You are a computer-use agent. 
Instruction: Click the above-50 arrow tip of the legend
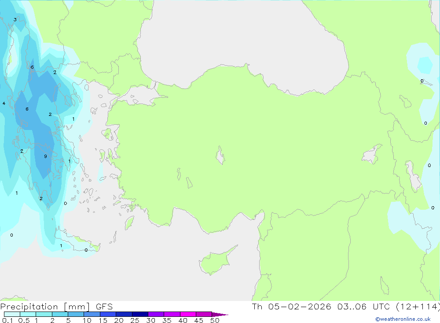[220, 315]
